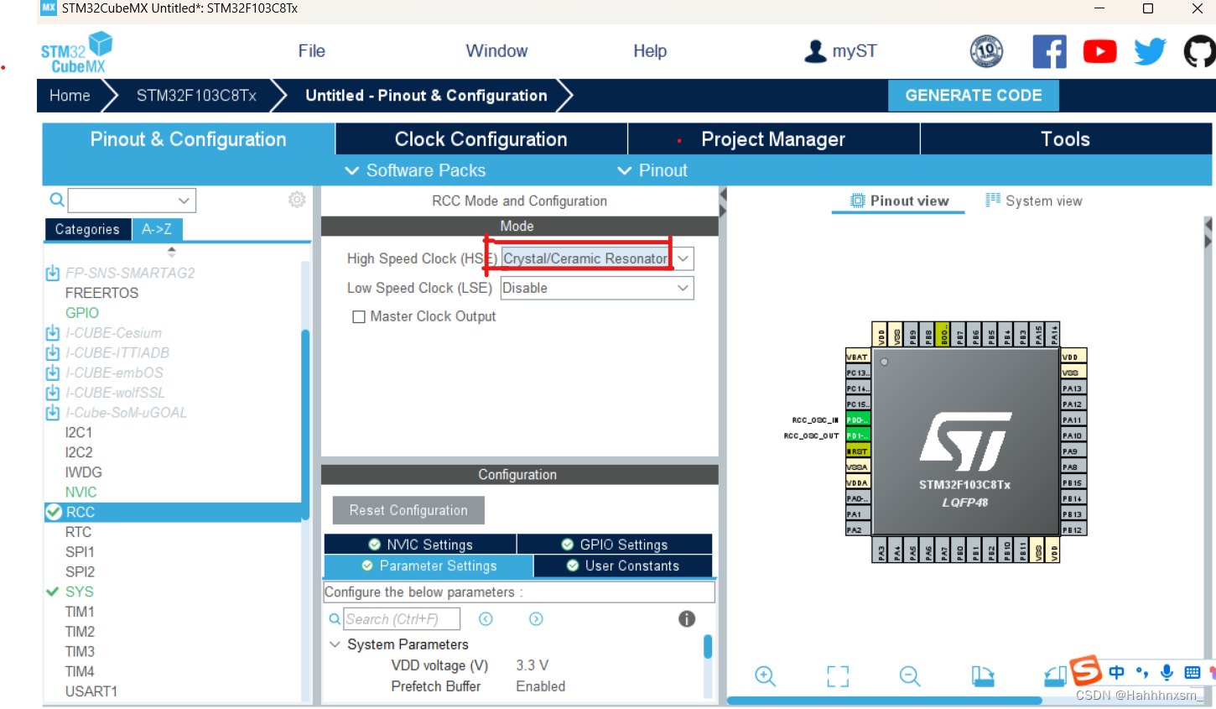Click the previous search result arrow
Viewport: 1216px width, 709px height.
tap(486, 619)
